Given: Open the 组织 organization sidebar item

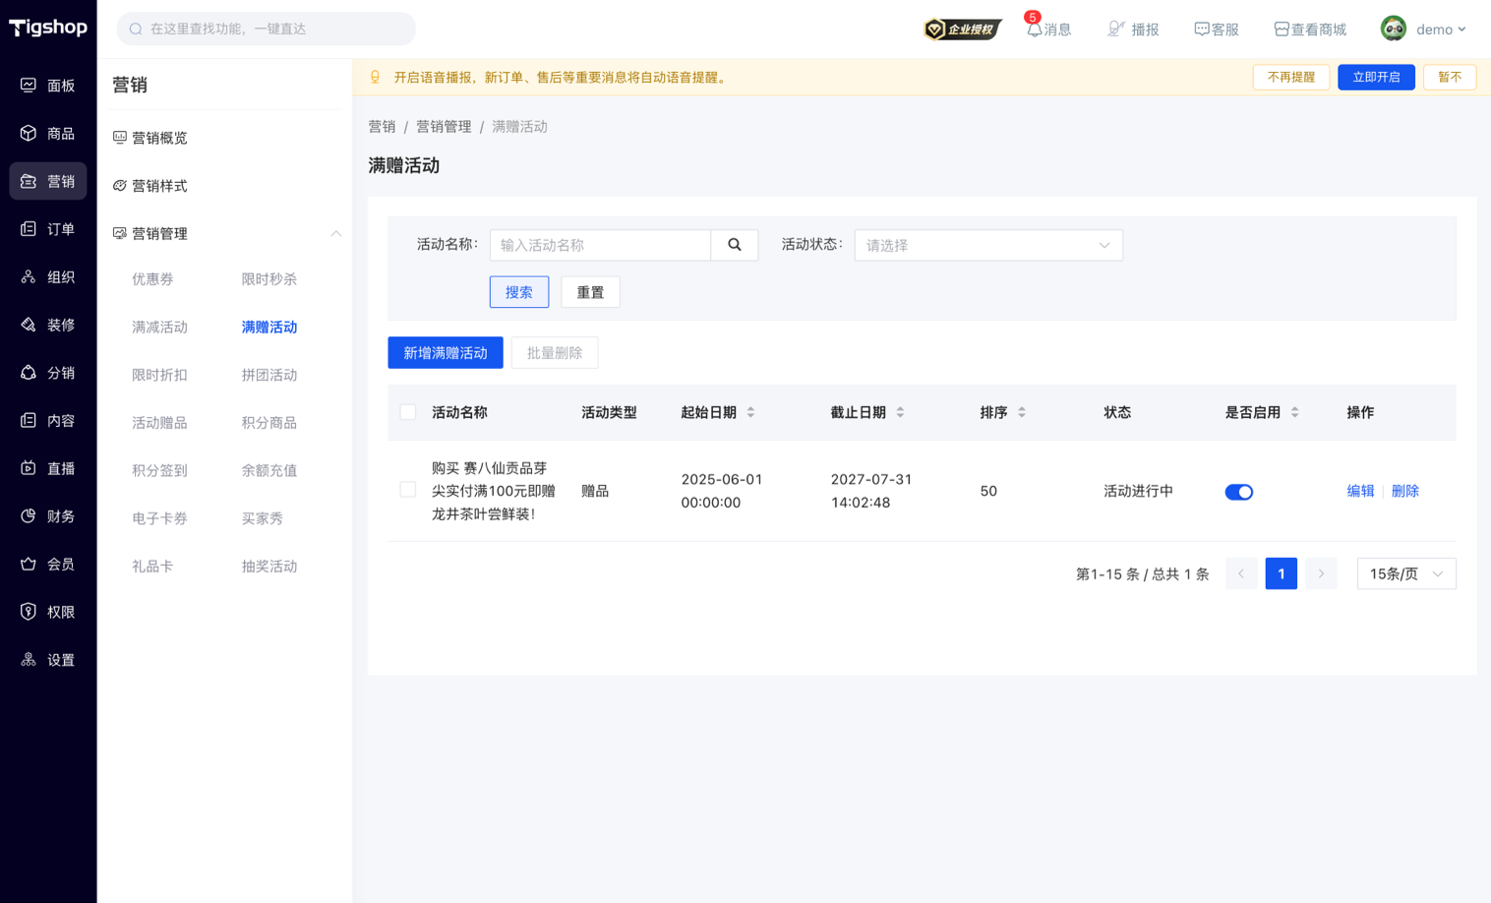Looking at the screenshot, I should coord(48,276).
